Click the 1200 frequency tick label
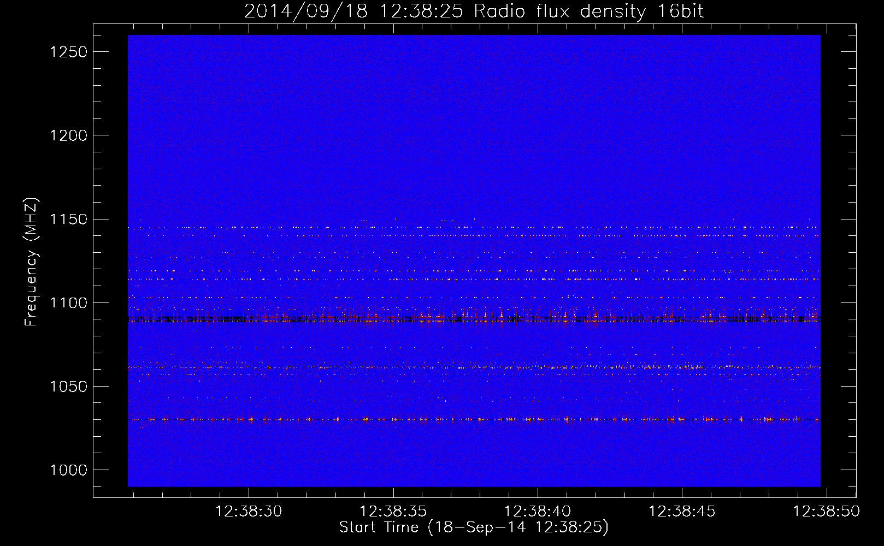The height and width of the screenshot is (546, 884). (69, 135)
